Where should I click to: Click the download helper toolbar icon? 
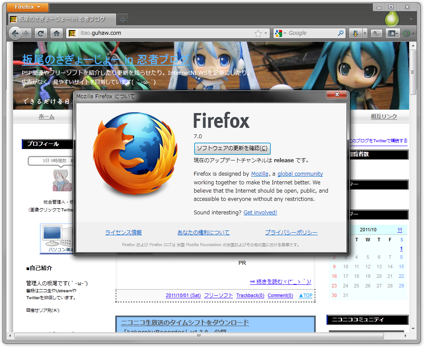[x=356, y=33]
